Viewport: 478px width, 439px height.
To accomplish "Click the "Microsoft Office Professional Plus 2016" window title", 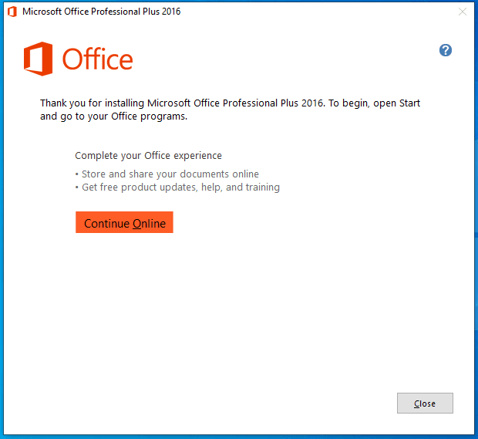I will 102,12.
